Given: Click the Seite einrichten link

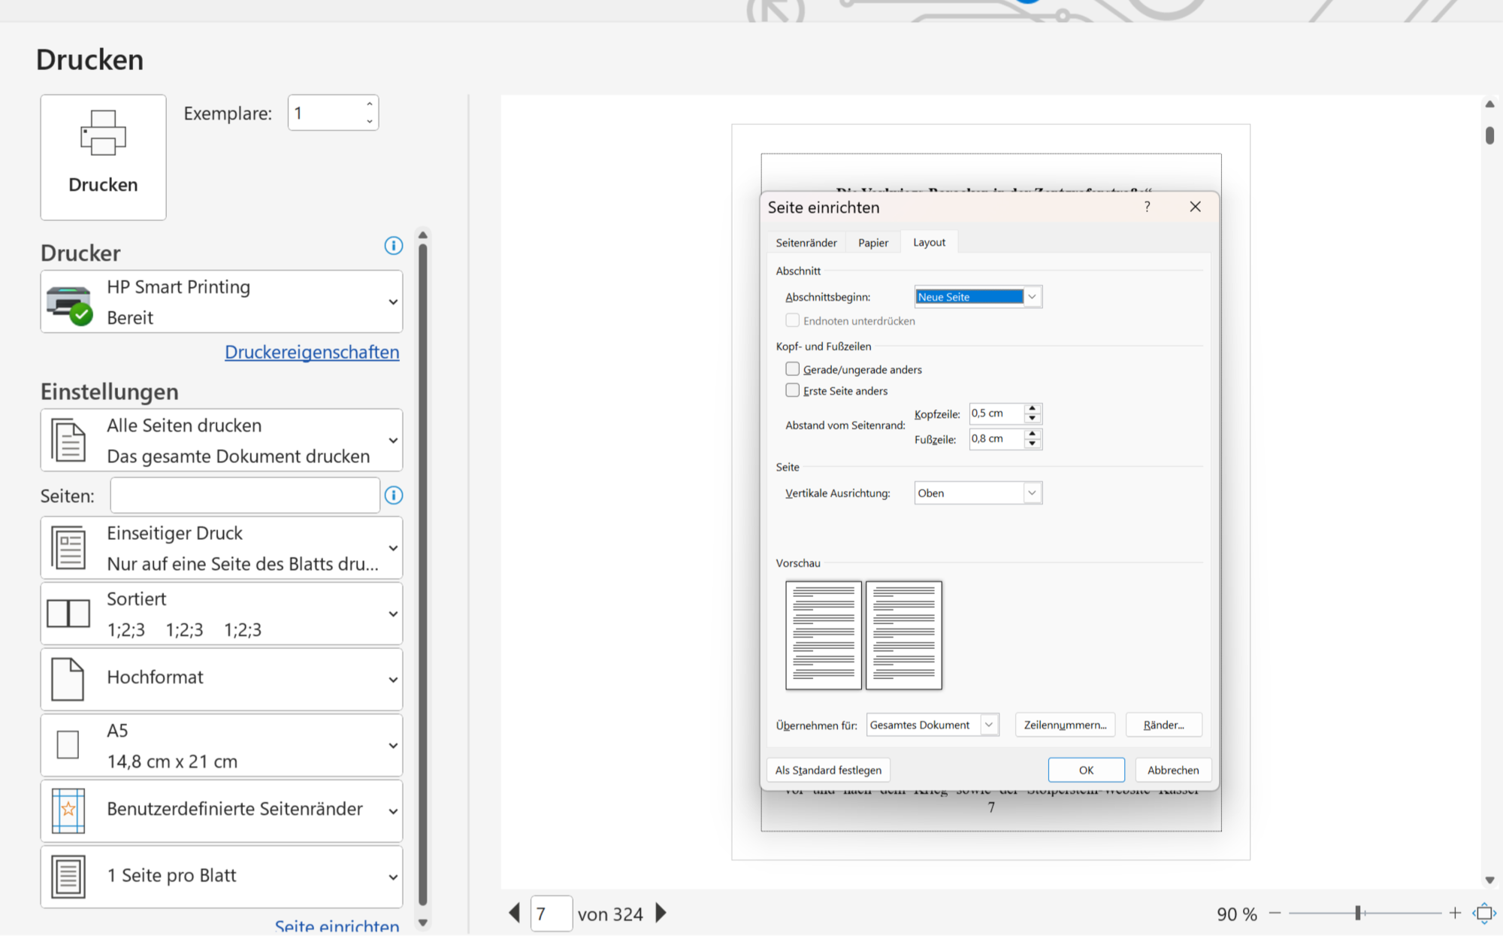Looking at the screenshot, I should point(337,925).
